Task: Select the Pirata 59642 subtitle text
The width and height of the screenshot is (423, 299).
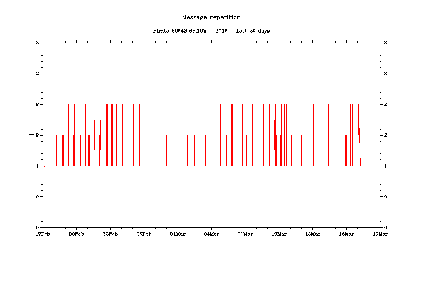Action: click(211, 31)
